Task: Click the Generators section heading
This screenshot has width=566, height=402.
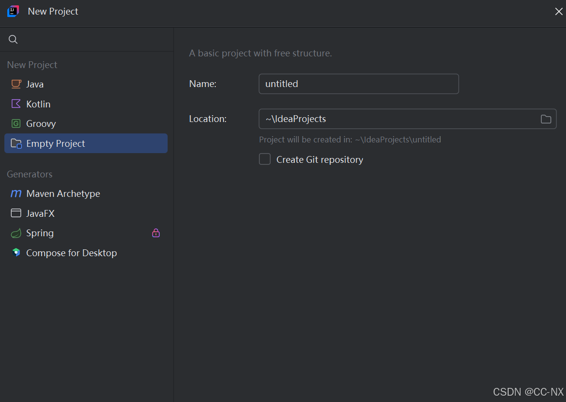Action: point(30,174)
